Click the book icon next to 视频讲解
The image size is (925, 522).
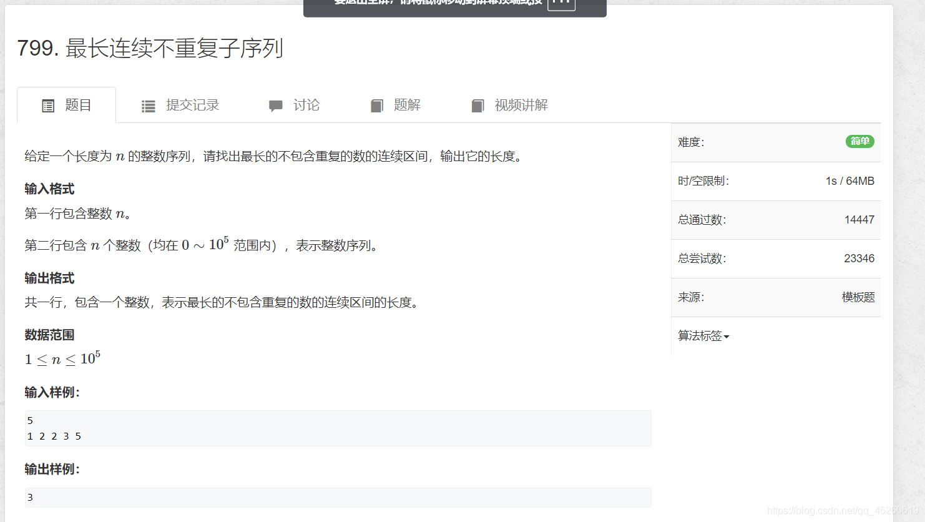[x=477, y=106]
